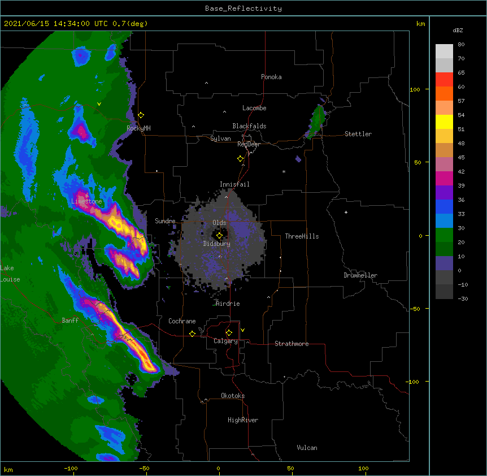Click the Strathmore label
The width and height of the screenshot is (487, 476).
click(292, 344)
